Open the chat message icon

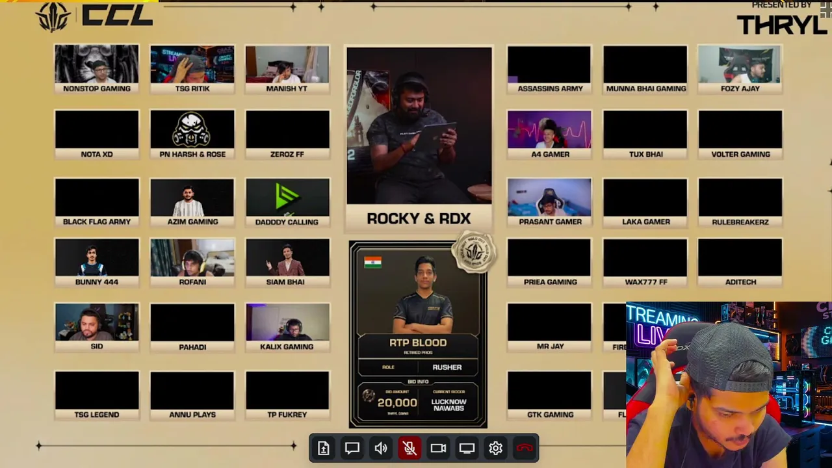[352, 448]
